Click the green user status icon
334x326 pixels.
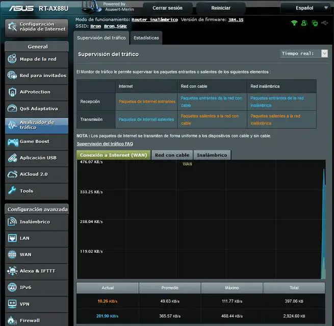[304, 23]
